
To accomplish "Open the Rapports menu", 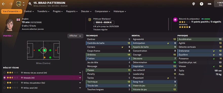I will pyautogui.click(x=72, y=11).
